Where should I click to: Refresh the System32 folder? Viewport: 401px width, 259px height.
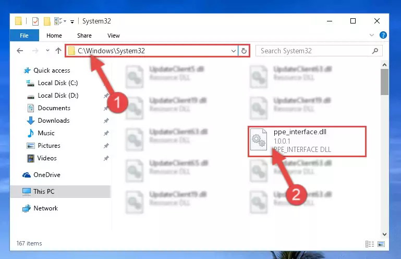tap(244, 51)
